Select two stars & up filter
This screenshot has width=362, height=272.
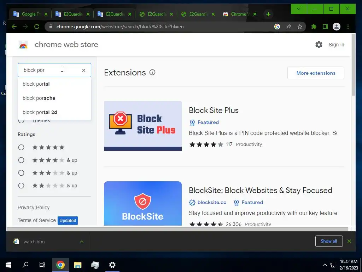21,186
